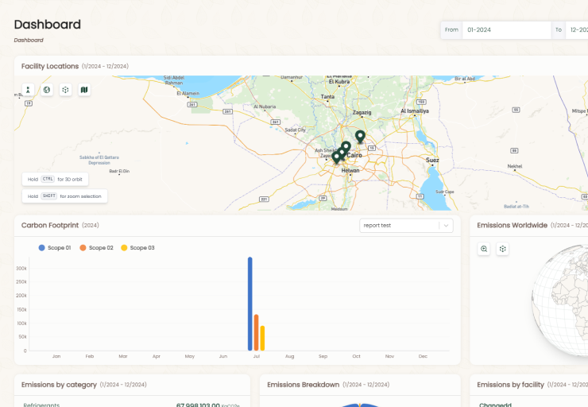Click the To date field 12-2024

pos(577,29)
